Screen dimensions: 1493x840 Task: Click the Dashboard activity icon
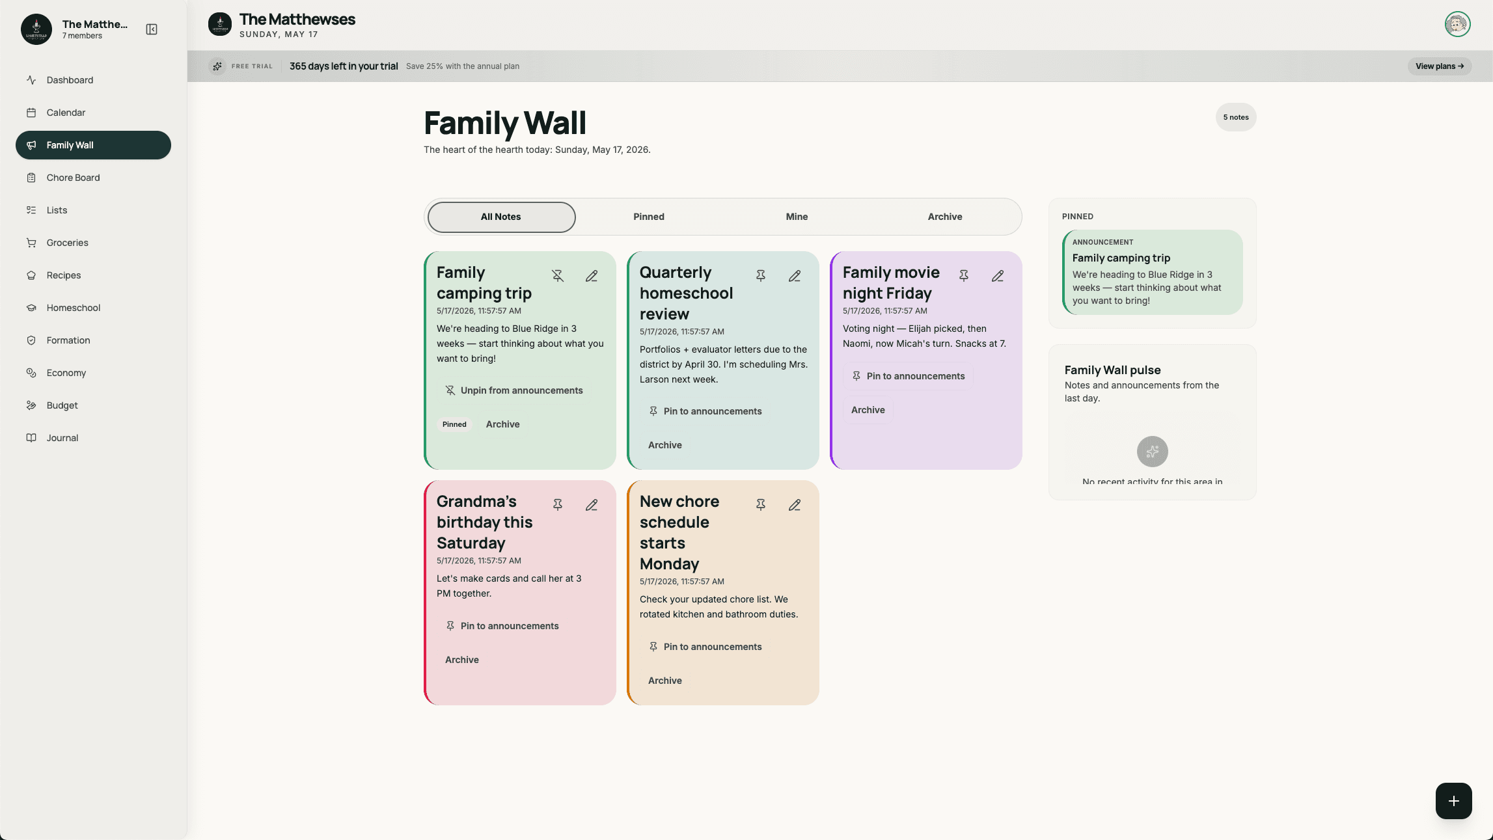(x=31, y=80)
